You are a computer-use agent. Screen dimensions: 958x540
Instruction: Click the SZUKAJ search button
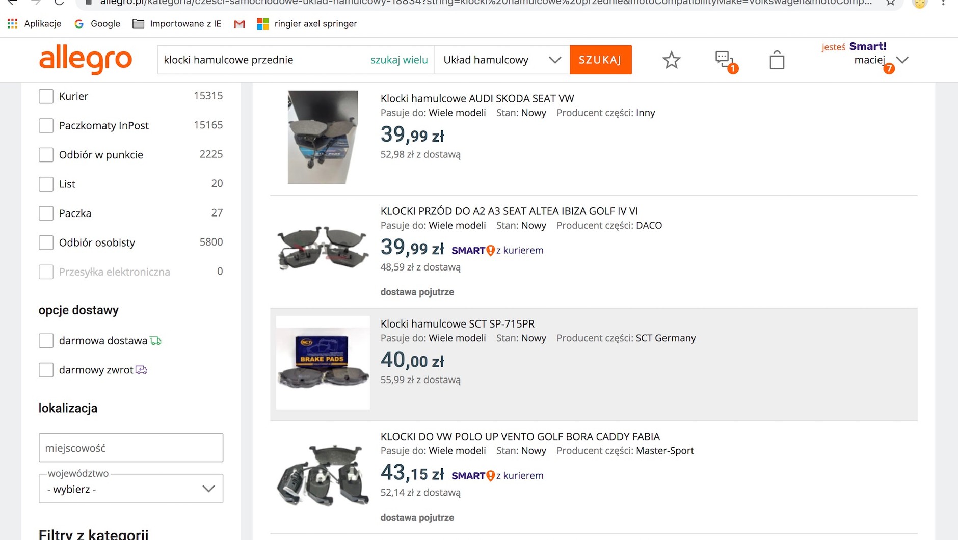(x=600, y=60)
